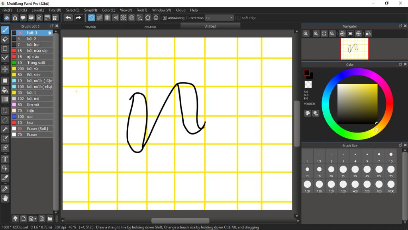408x230 pixels.
Task: Enable curve snap guide
Action: (x=140, y=18)
